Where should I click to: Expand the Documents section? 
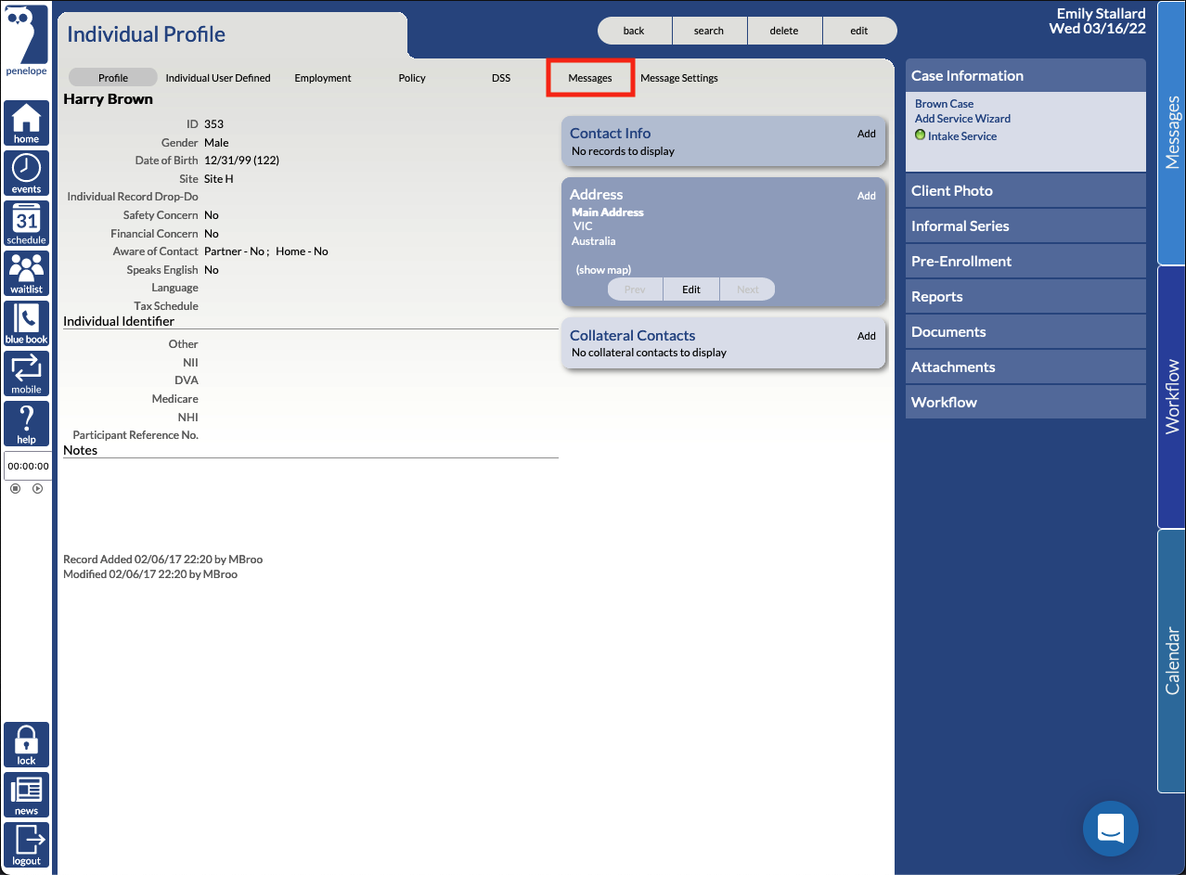coord(1025,332)
